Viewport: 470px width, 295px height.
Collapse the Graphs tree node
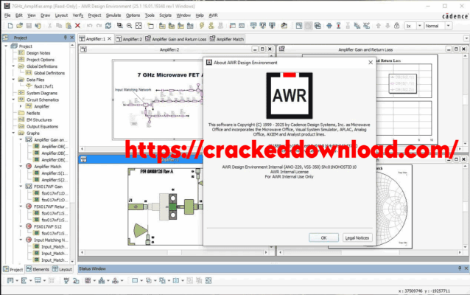tap(14, 133)
